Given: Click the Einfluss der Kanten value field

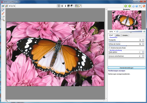Looking at the screenshot, I should pyautogui.click(x=140, y=44).
